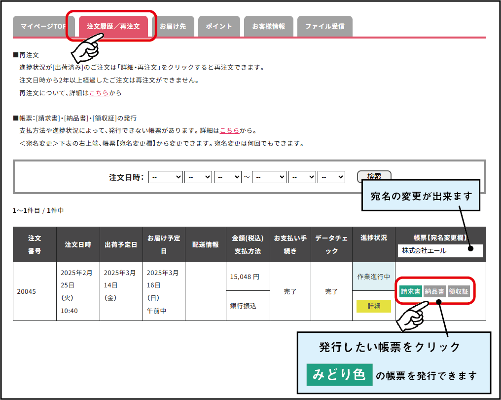Open the ファイル受信 tab

pos(324,26)
